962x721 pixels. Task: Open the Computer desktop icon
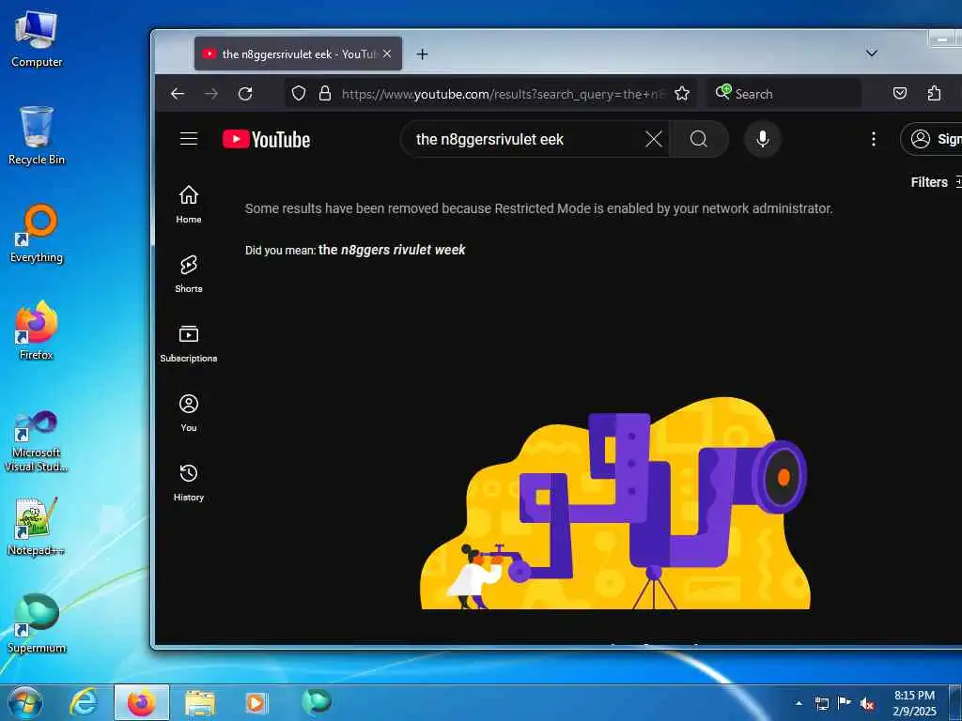click(37, 39)
